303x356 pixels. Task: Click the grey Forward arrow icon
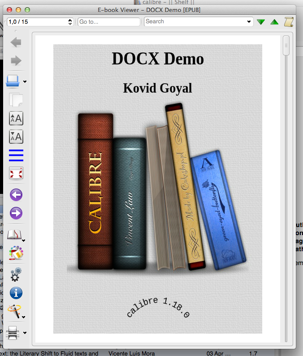pos(16,60)
